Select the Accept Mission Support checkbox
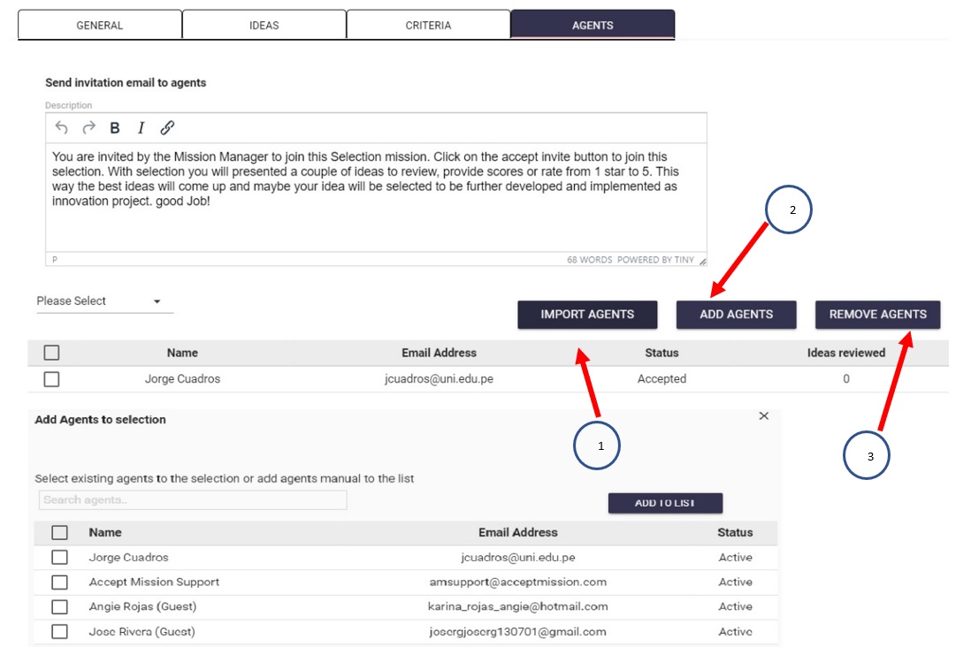Viewport: 971px width, 647px height. pyautogui.click(x=59, y=582)
